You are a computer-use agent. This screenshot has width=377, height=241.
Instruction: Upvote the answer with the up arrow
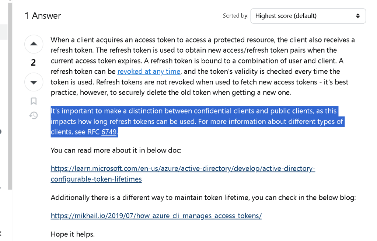point(34,44)
